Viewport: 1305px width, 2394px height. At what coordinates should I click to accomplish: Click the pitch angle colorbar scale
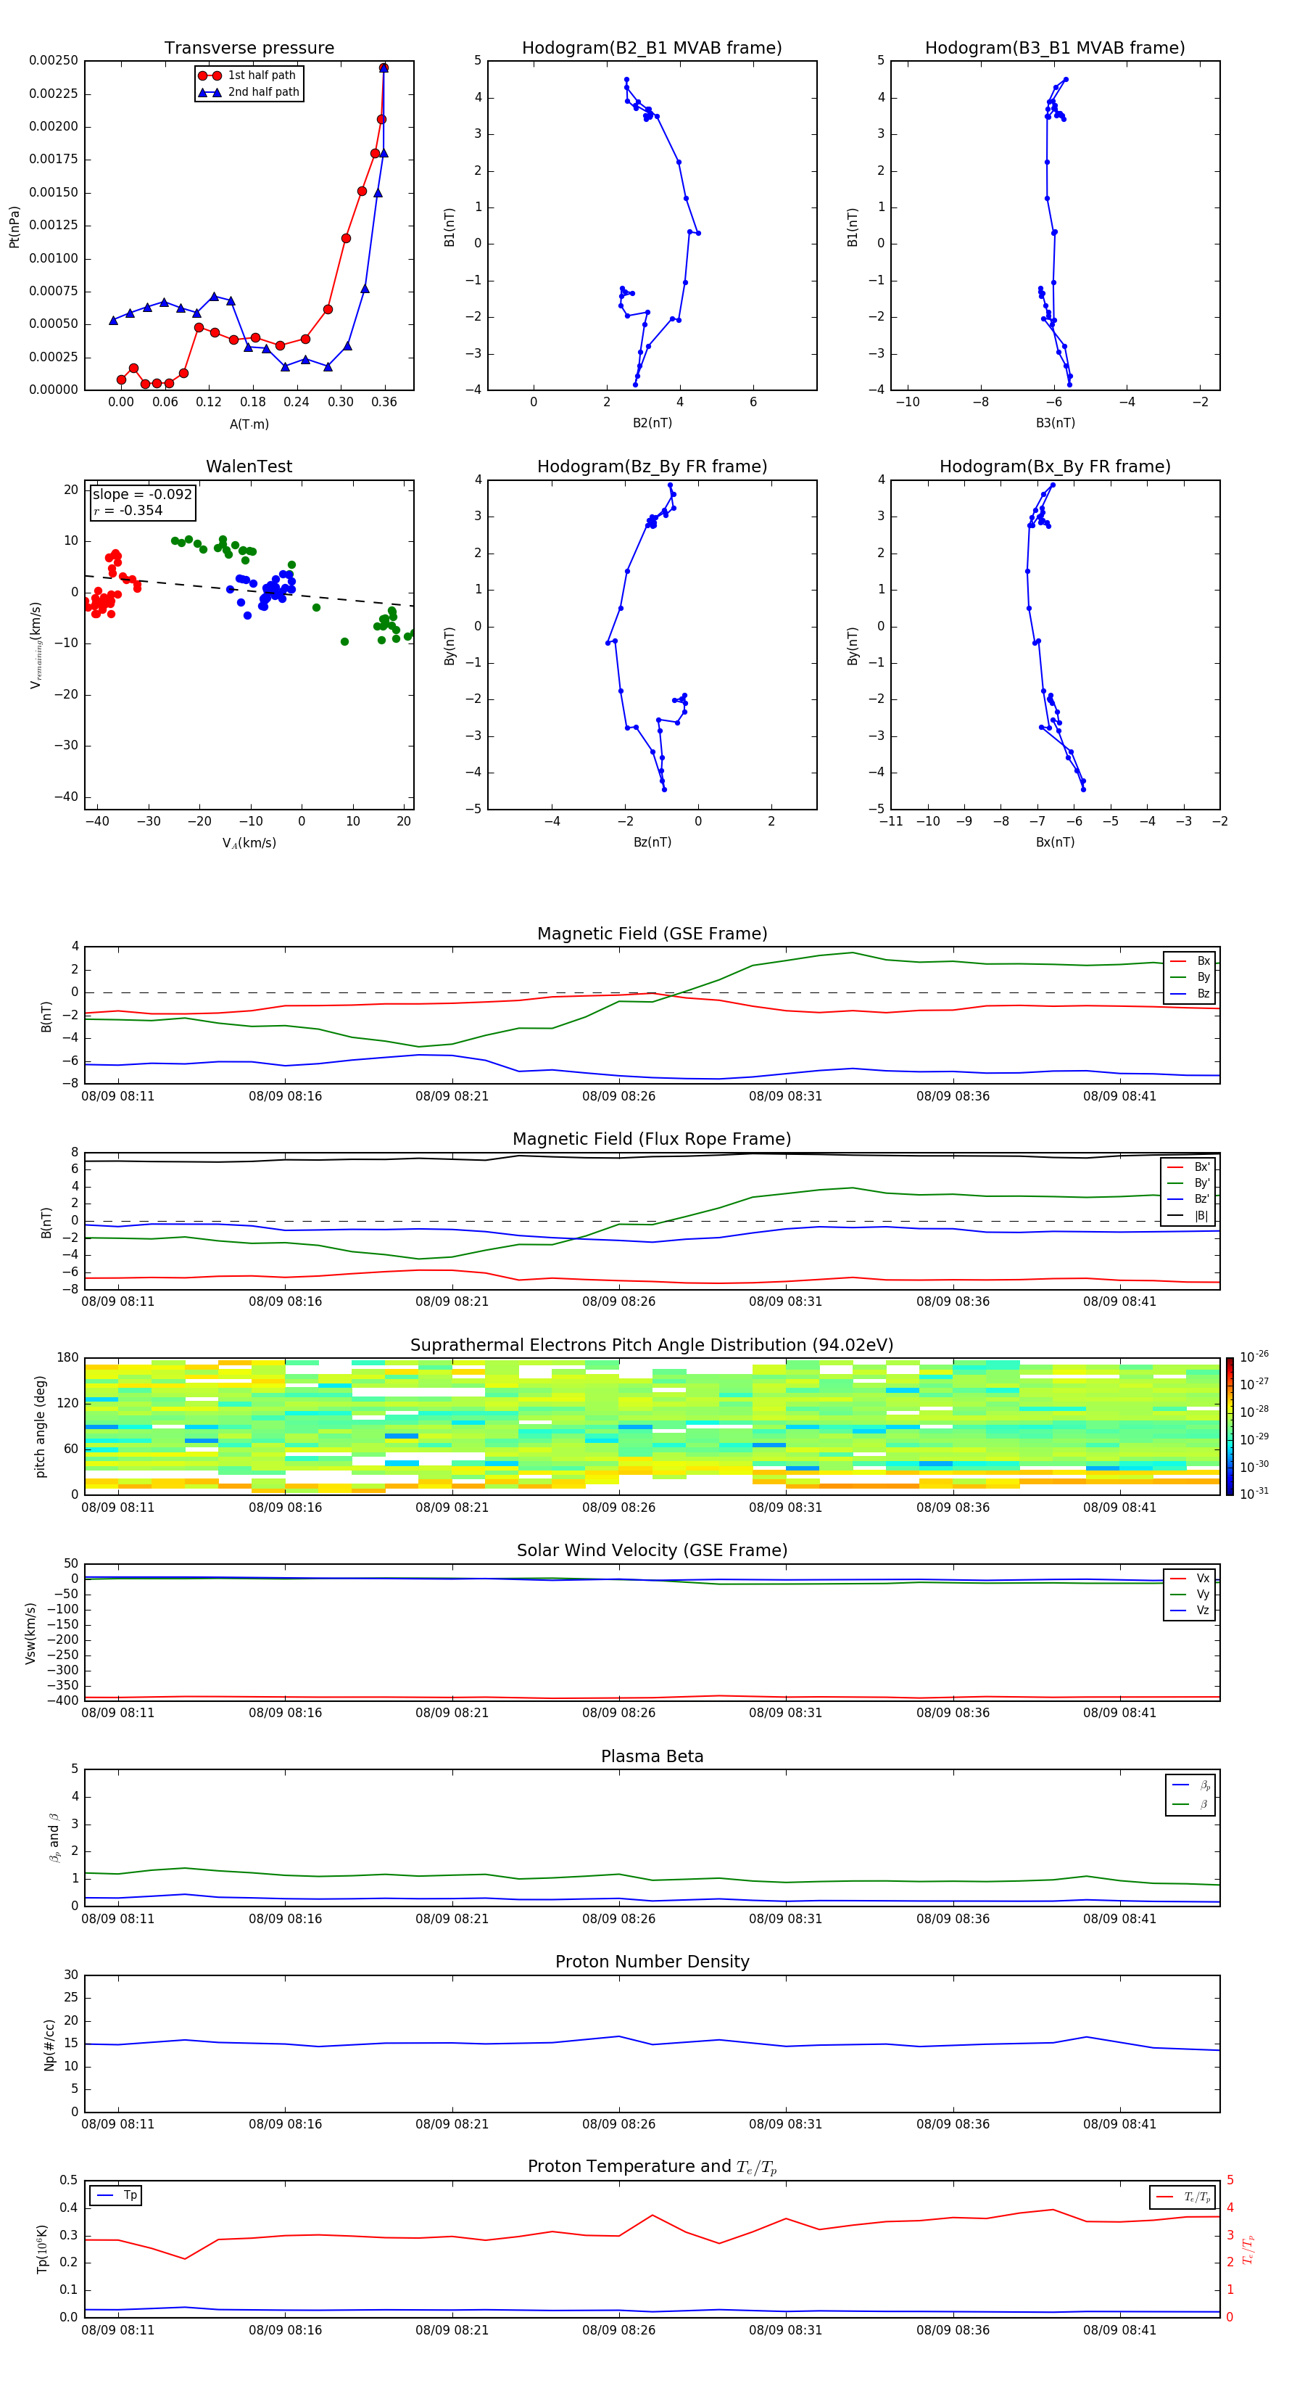tap(1229, 1426)
